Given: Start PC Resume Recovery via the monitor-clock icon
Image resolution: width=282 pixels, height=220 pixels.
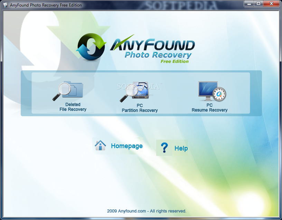Looking at the screenshot, I should pyautogui.click(x=212, y=91).
